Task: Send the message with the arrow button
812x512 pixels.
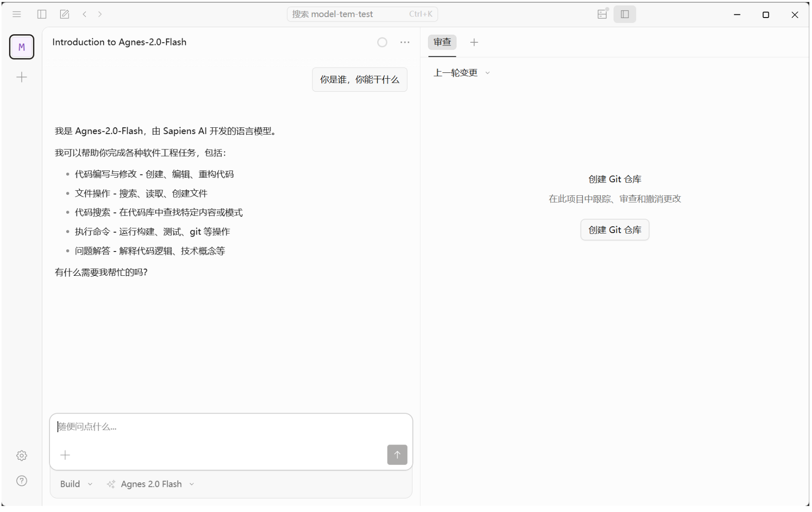Action: (397, 455)
